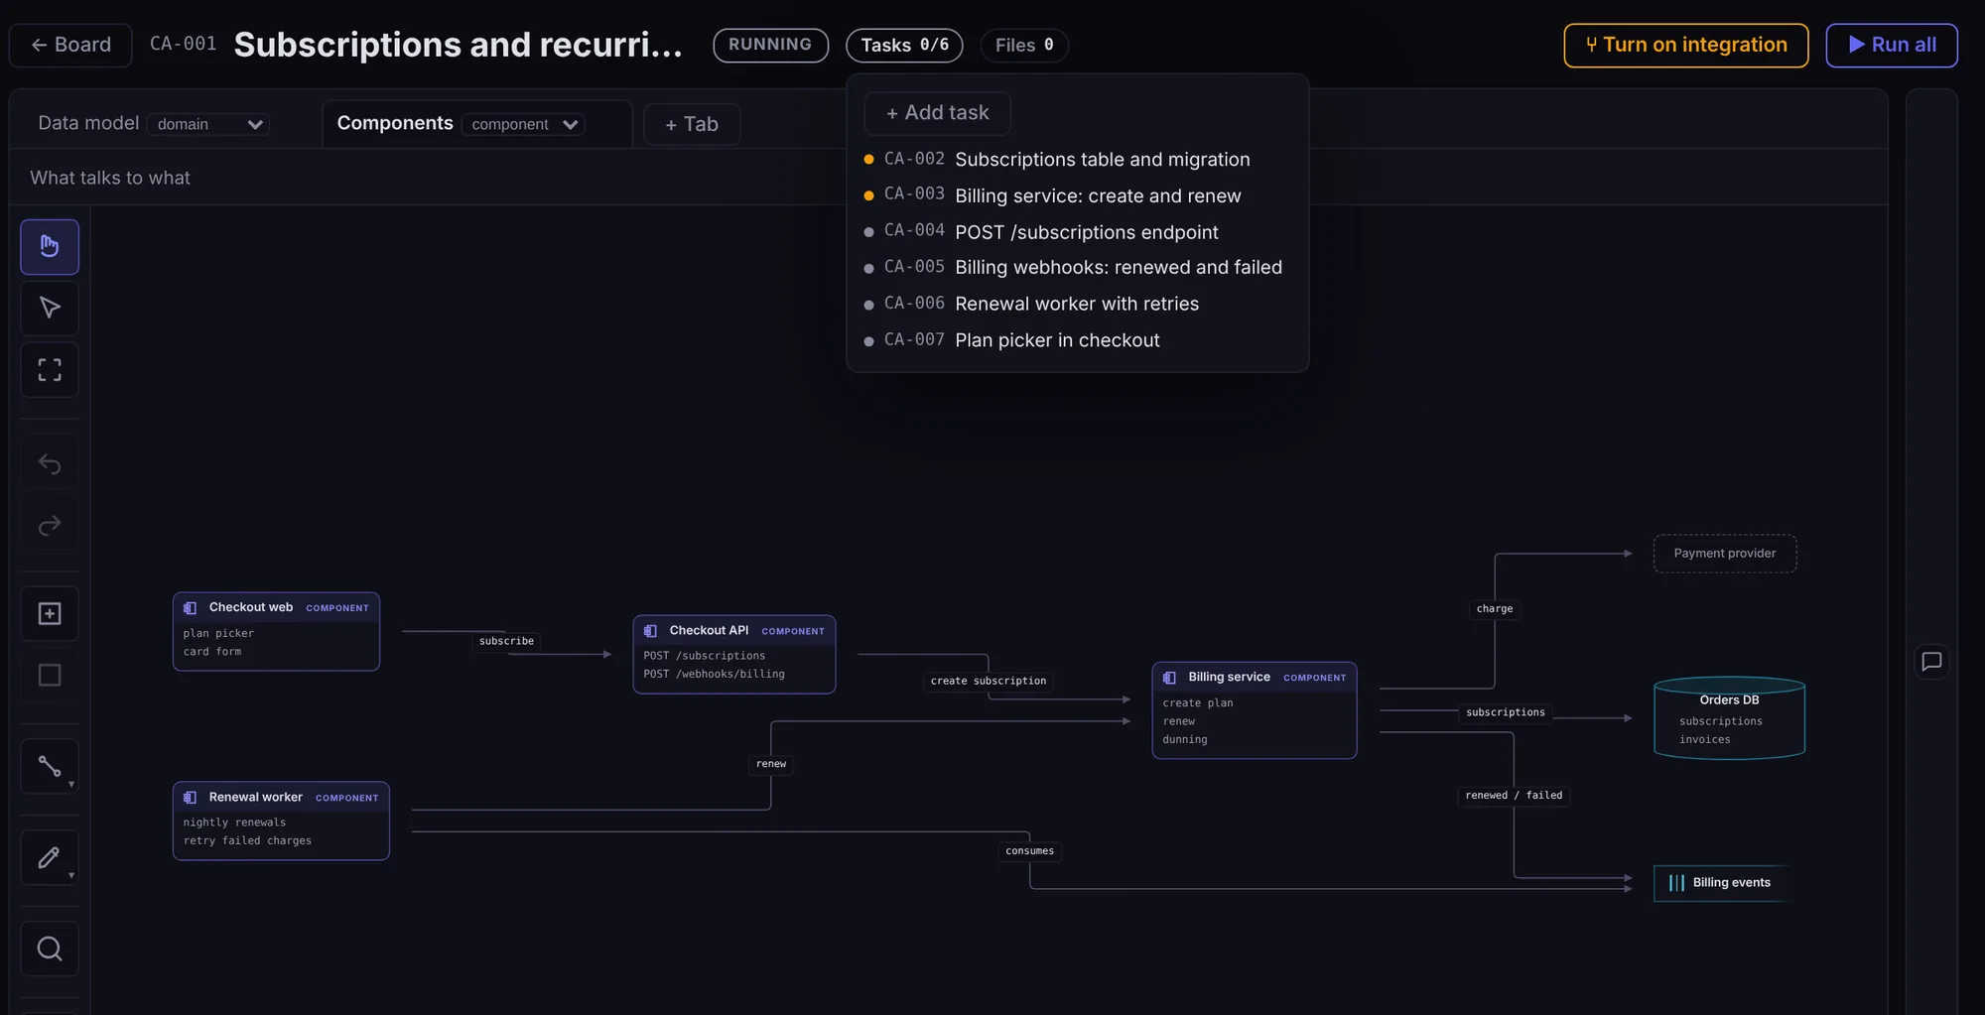Click the add-box plus icon in toolbar
This screenshot has width=1985, height=1015.
(50, 614)
